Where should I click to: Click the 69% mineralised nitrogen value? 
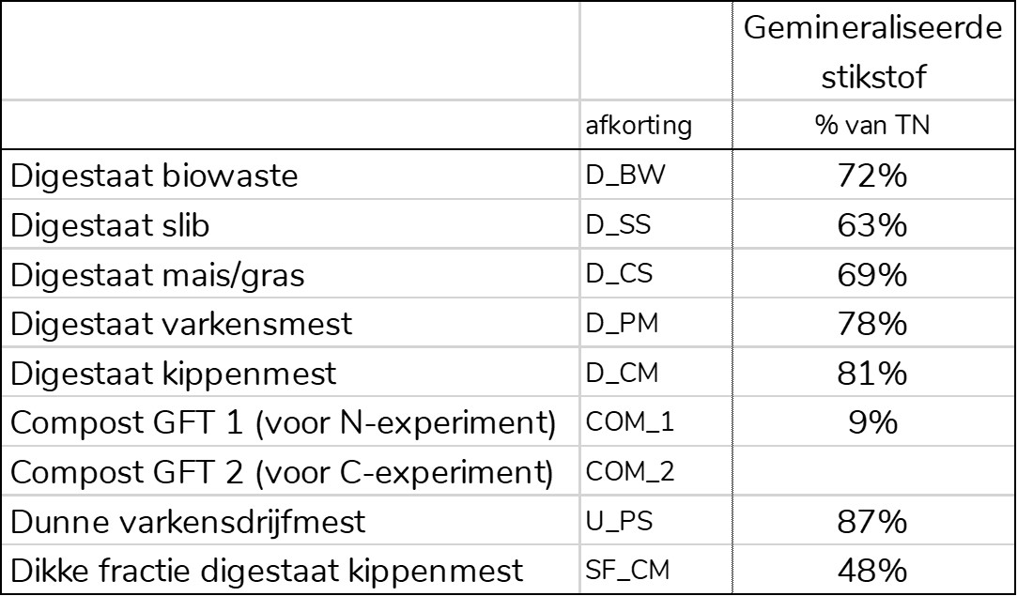click(871, 274)
